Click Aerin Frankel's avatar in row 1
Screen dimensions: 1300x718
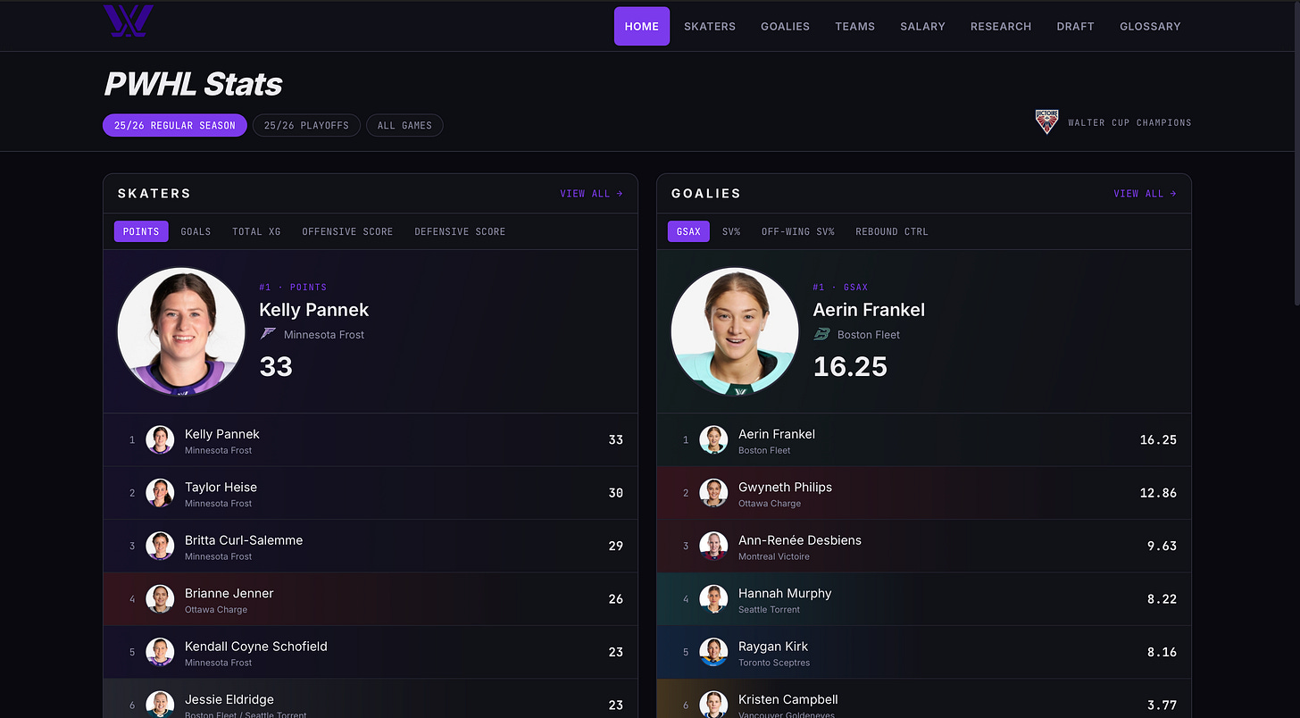(713, 439)
